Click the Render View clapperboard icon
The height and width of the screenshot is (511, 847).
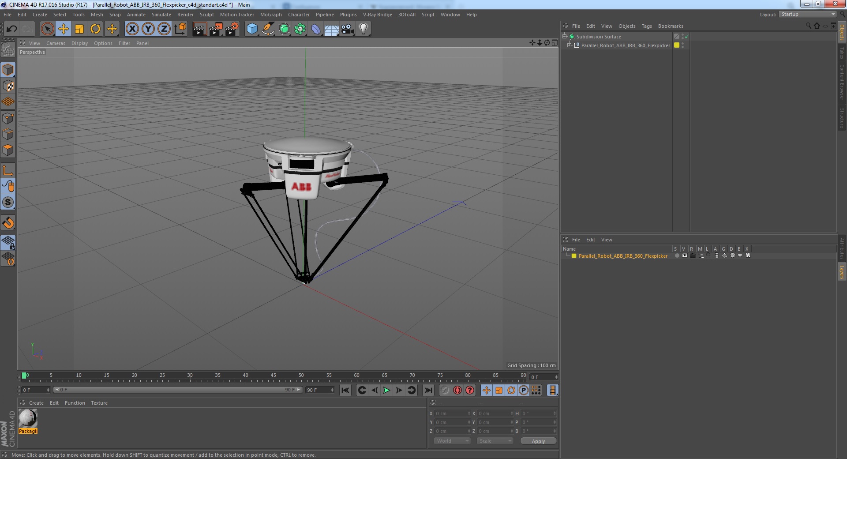[x=199, y=29]
